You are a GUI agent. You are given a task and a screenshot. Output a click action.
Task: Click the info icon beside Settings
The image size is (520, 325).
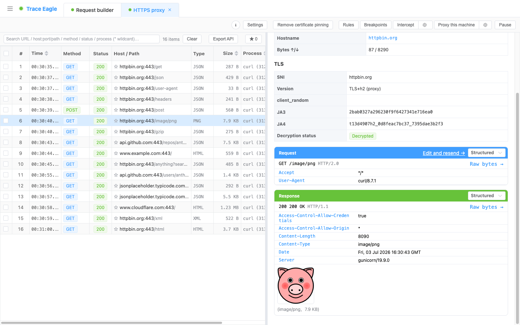click(236, 25)
